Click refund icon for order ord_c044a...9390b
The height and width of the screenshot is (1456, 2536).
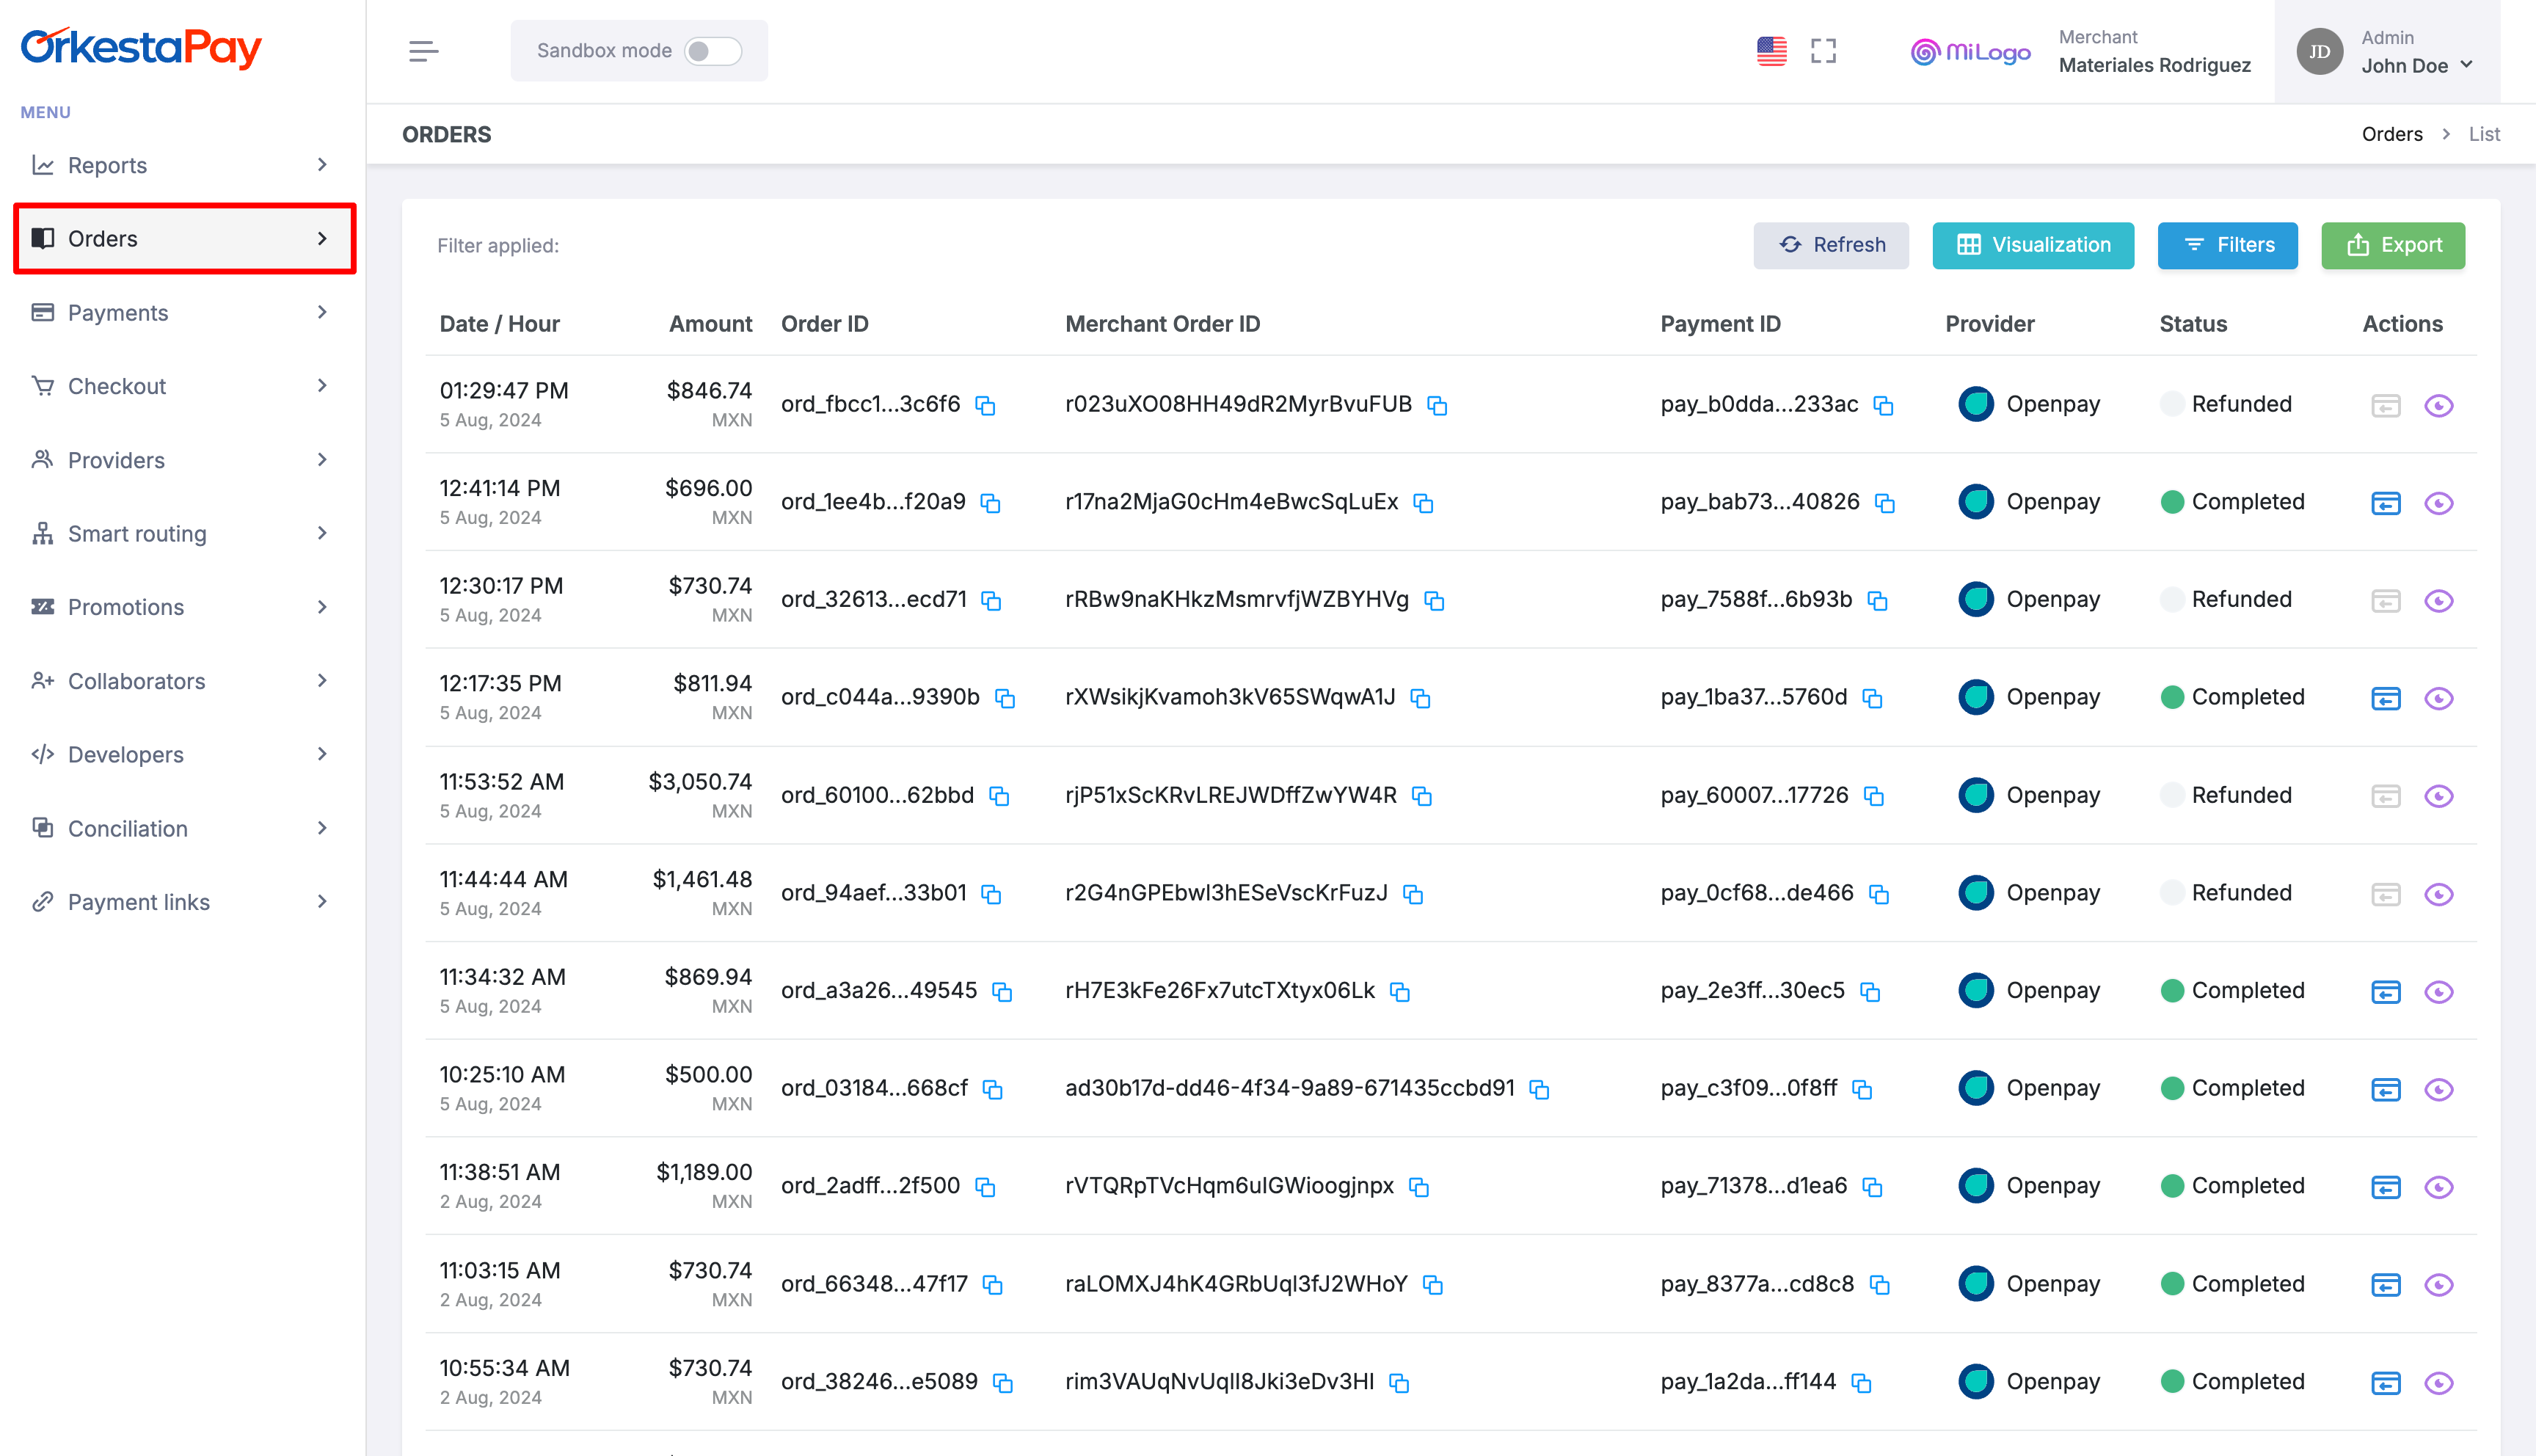tap(2385, 698)
